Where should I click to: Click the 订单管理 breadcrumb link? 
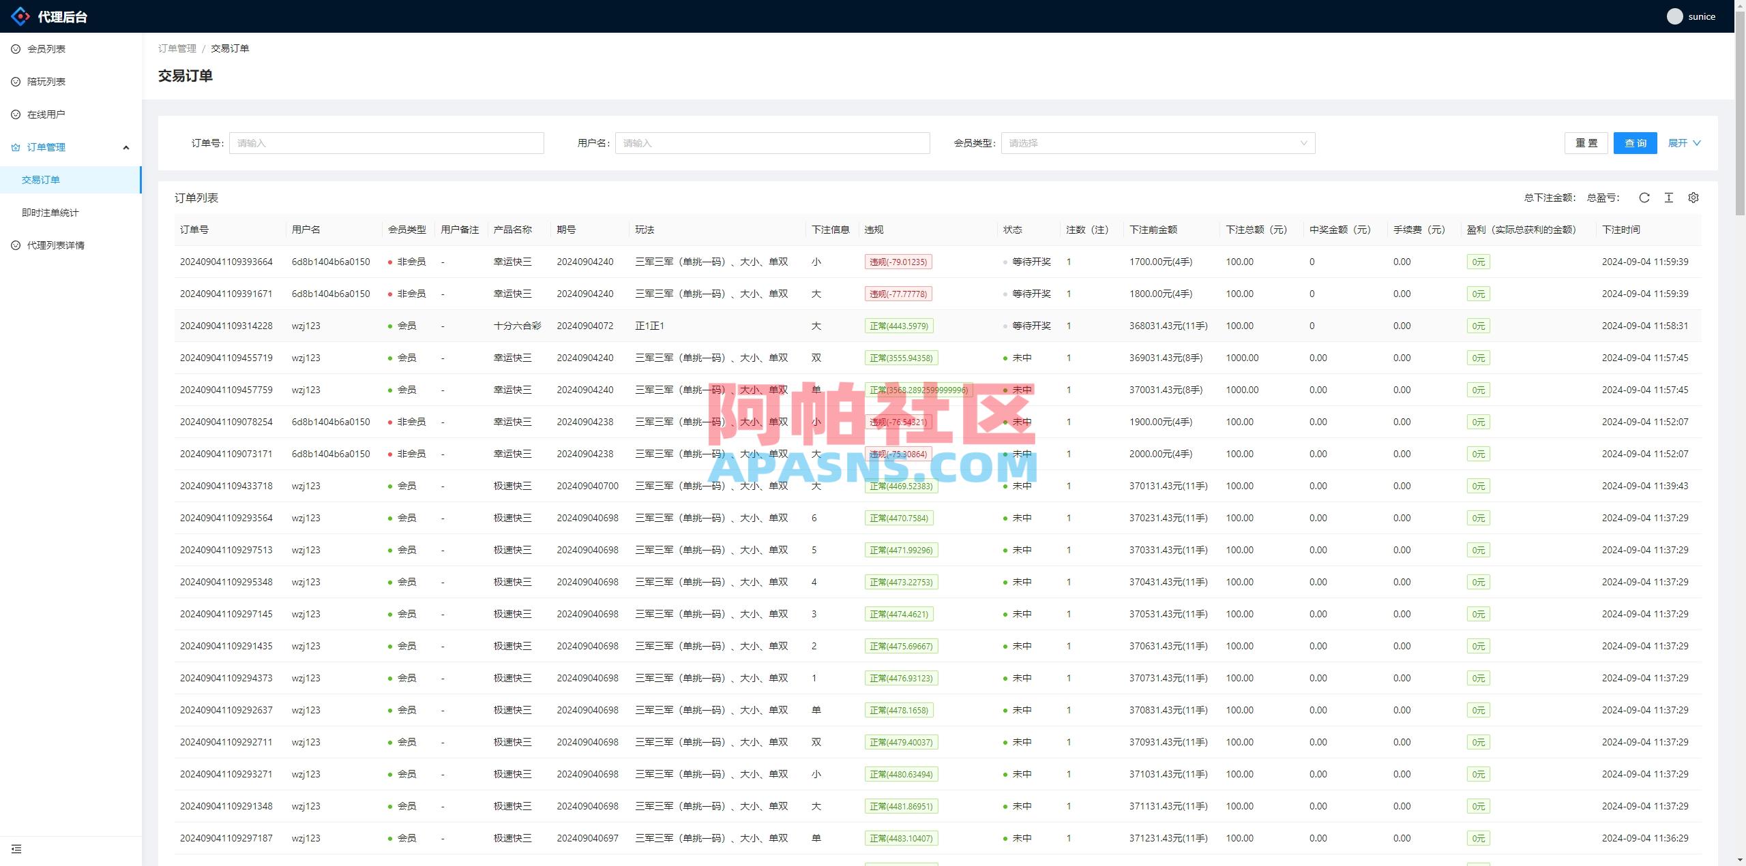coord(177,48)
